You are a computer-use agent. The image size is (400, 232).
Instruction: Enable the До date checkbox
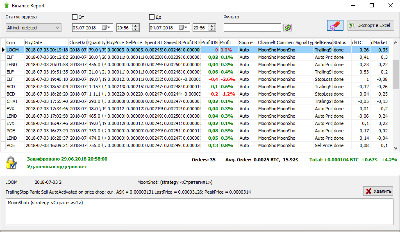[152, 17]
